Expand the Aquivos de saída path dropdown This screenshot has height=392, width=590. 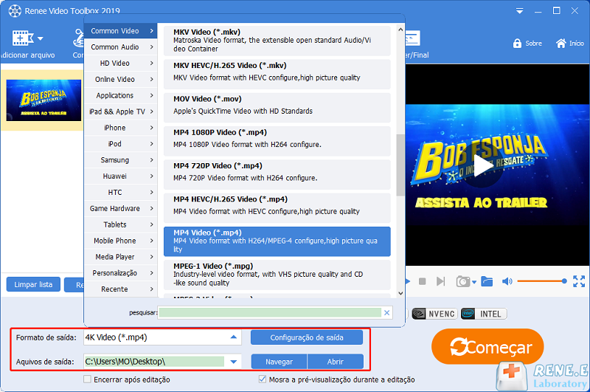[233, 362]
